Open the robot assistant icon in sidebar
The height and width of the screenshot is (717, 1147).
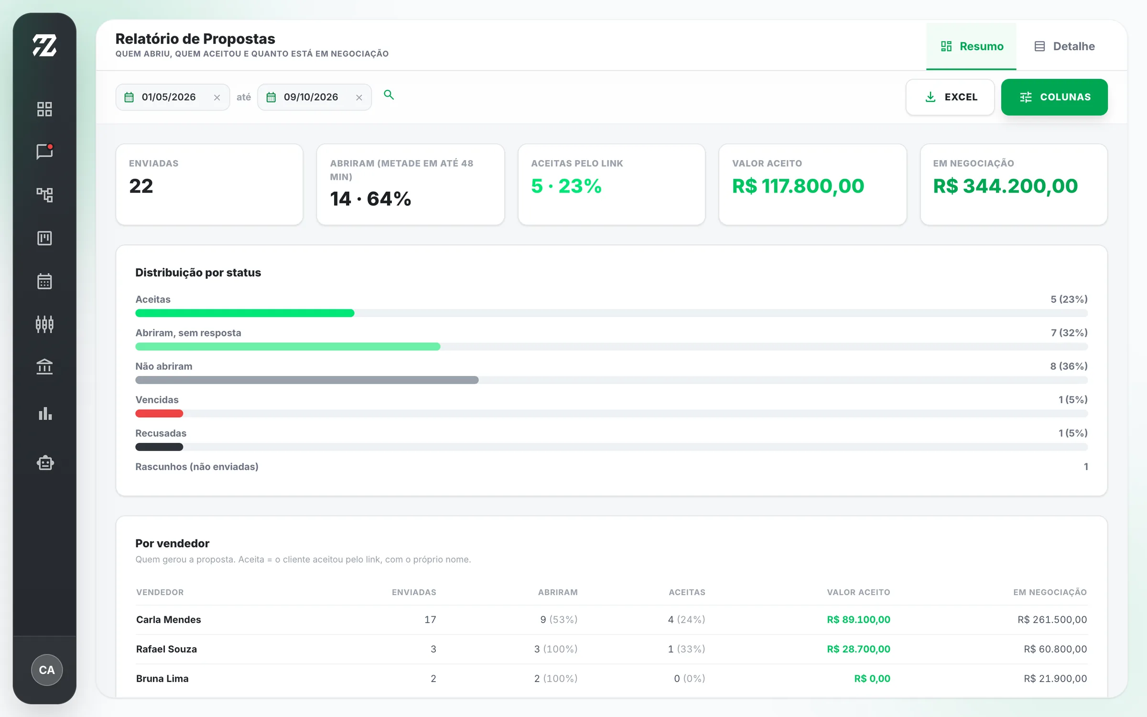(x=44, y=463)
